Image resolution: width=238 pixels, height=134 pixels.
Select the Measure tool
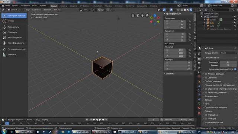click(x=14, y=55)
